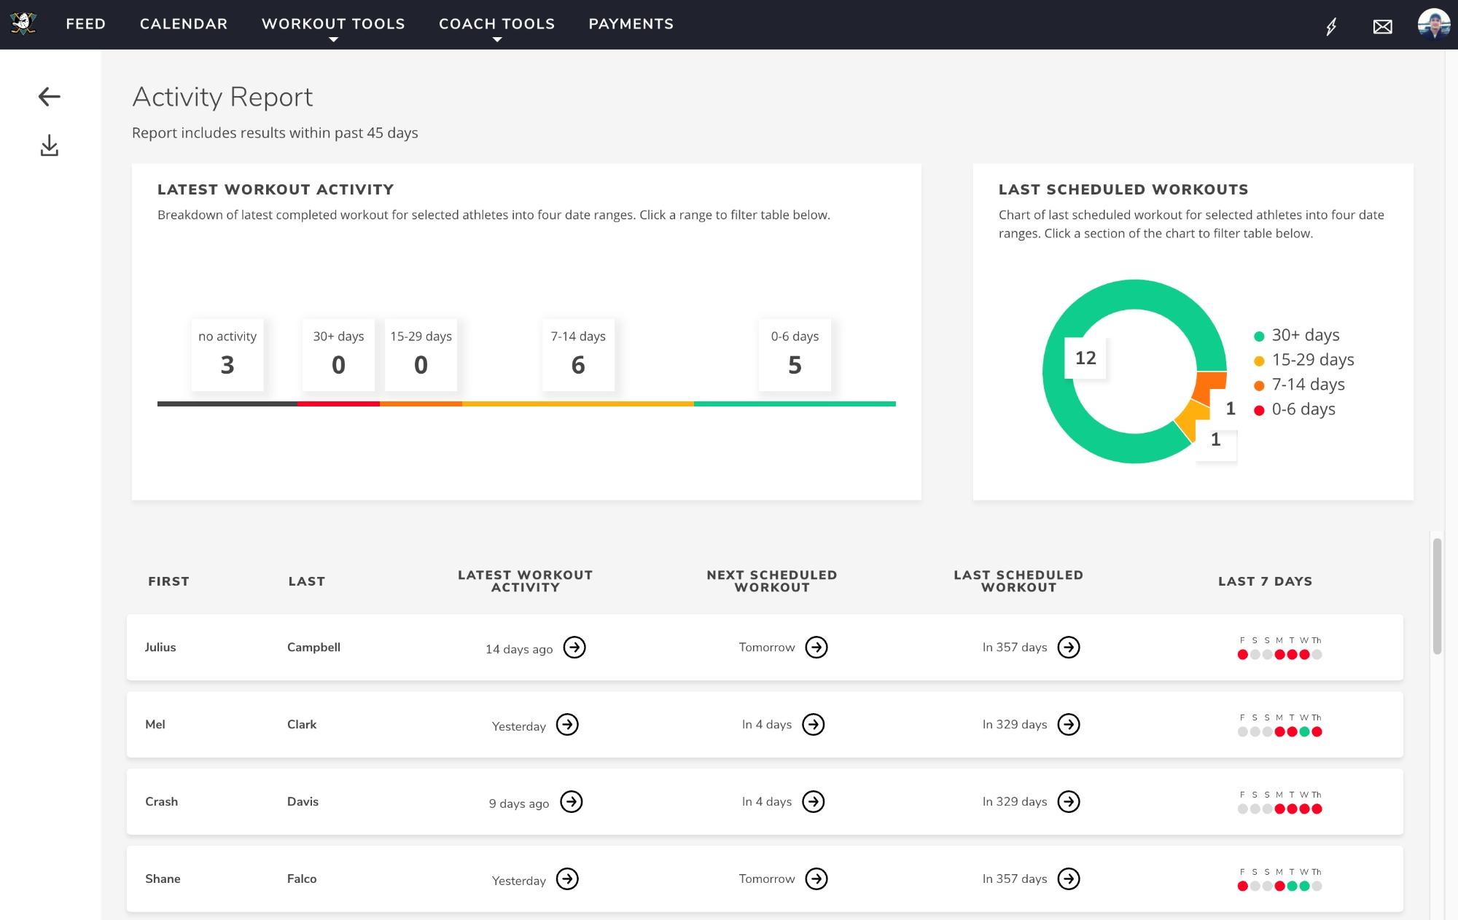The image size is (1458, 920).
Task: Sort by the First column header
Action: coord(168,581)
